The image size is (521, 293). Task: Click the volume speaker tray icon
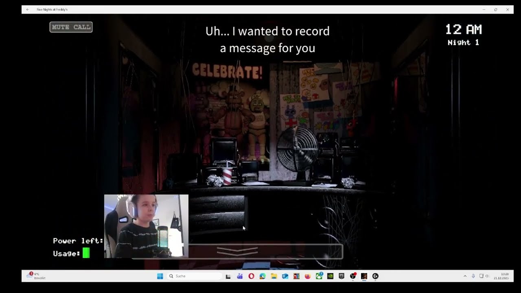(487, 276)
